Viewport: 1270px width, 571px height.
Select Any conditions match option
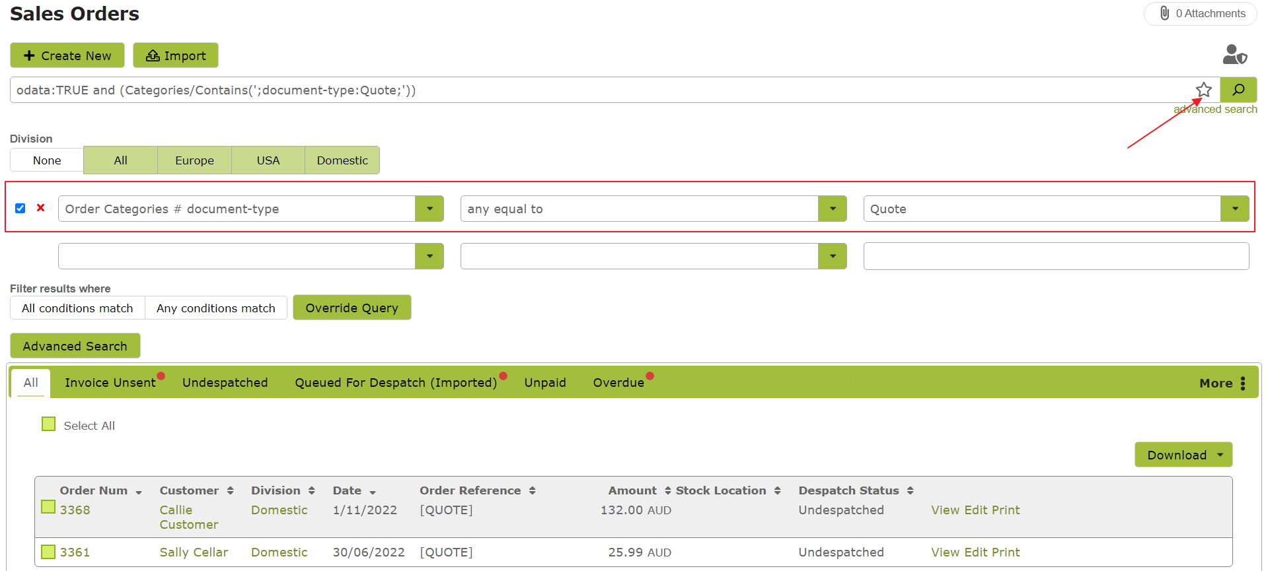(x=216, y=308)
